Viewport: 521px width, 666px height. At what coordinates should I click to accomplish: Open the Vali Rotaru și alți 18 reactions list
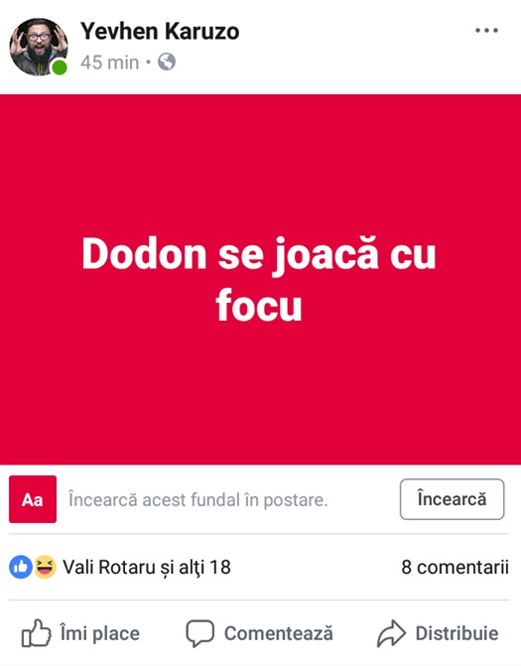click(x=147, y=567)
